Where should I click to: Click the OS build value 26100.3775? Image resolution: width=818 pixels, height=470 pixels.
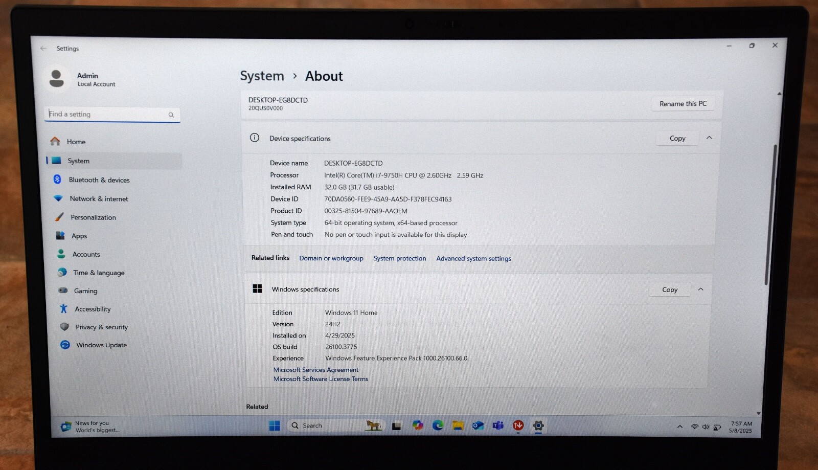[341, 347]
